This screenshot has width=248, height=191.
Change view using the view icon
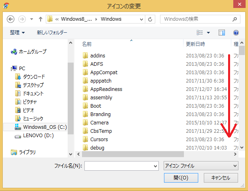pyautogui.click(x=199, y=33)
